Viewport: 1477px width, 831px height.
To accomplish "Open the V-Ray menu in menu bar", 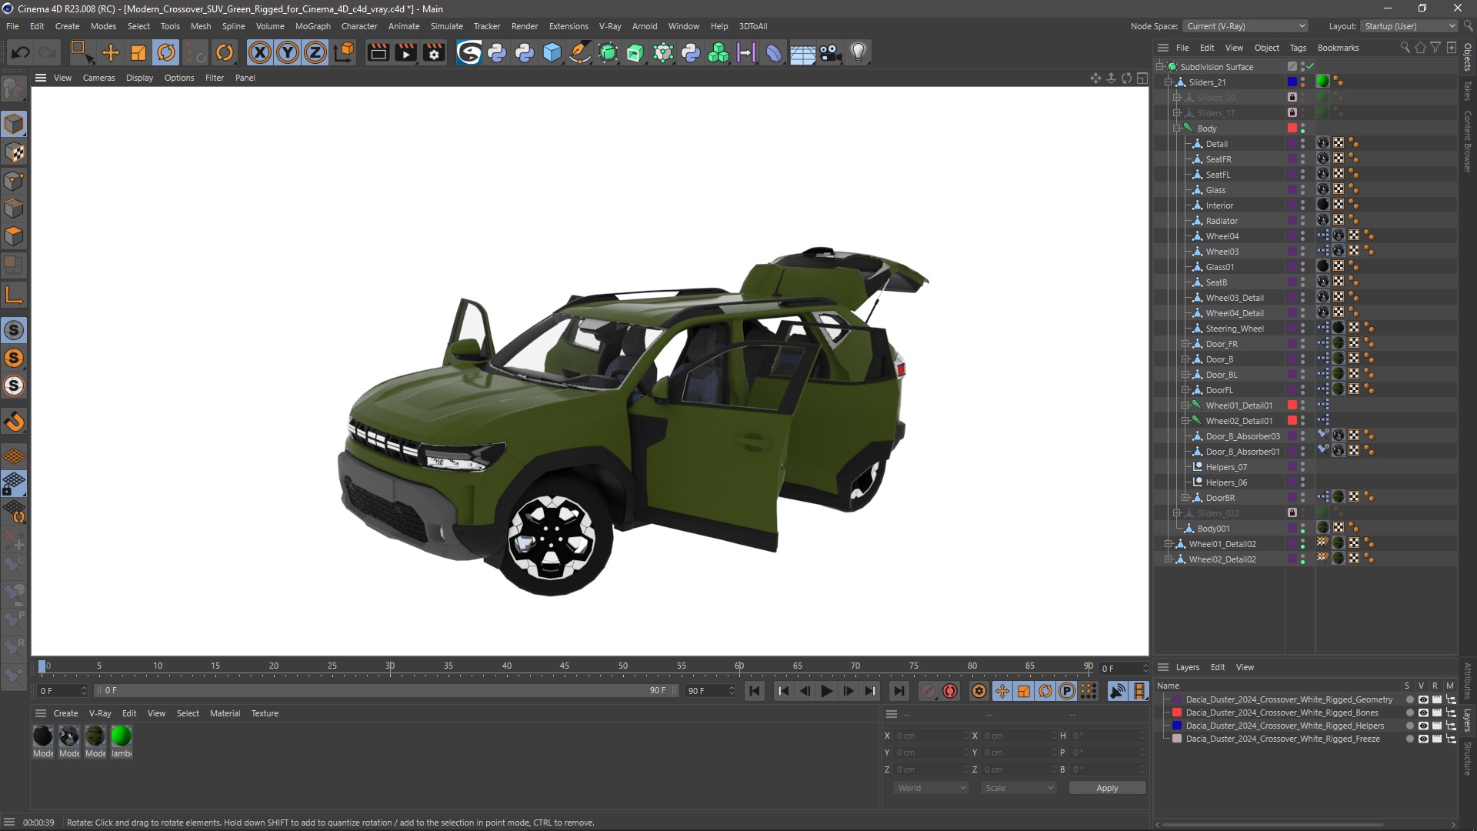I will pyautogui.click(x=608, y=25).
